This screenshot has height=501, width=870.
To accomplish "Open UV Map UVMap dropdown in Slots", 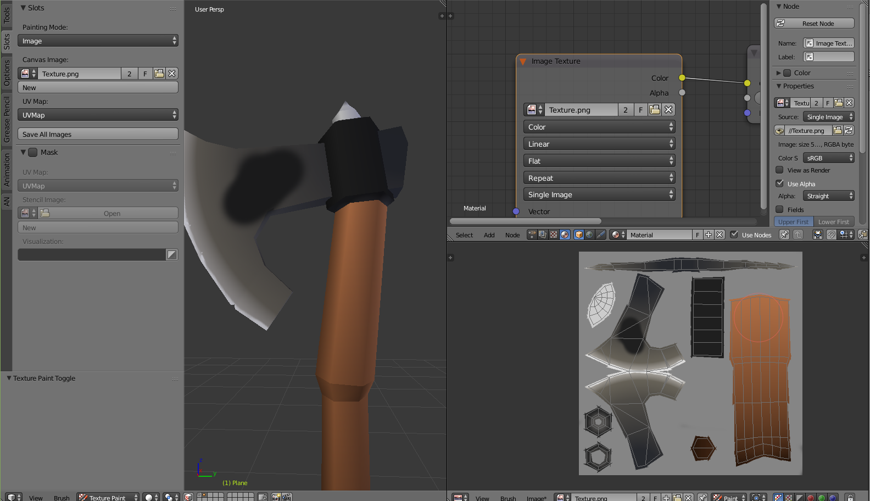I will pyautogui.click(x=98, y=115).
